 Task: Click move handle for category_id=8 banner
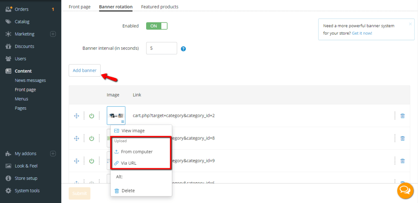point(76,138)
